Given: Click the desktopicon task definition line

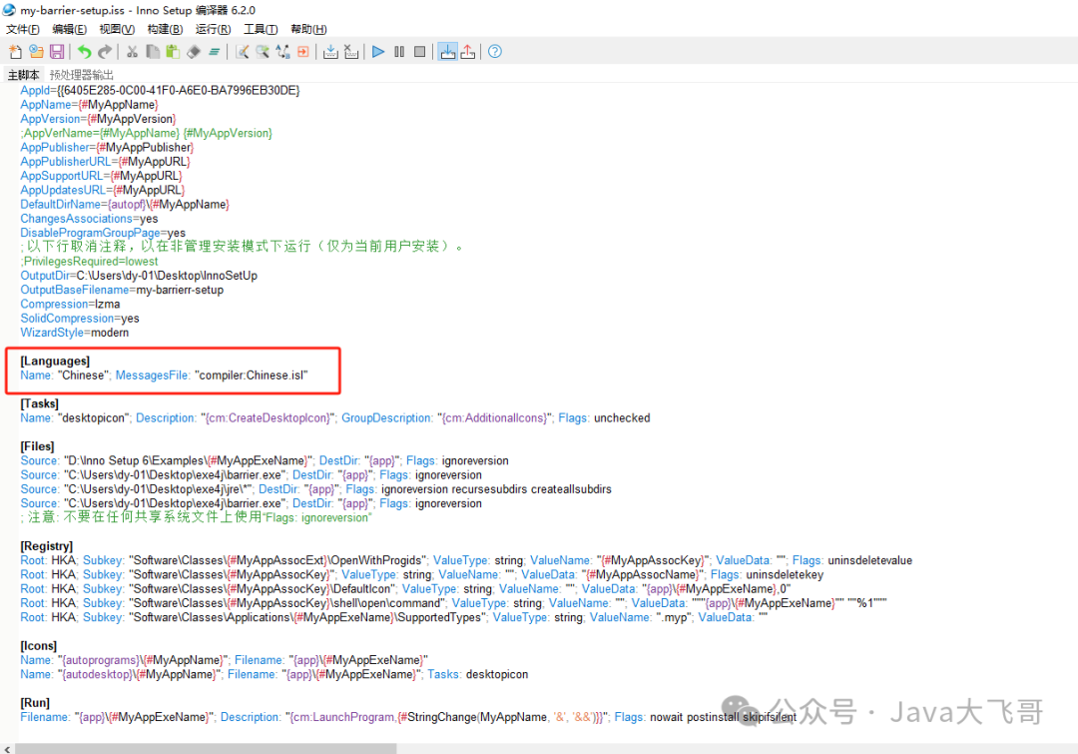Looking at the screenshot, I should click(335, 417).
